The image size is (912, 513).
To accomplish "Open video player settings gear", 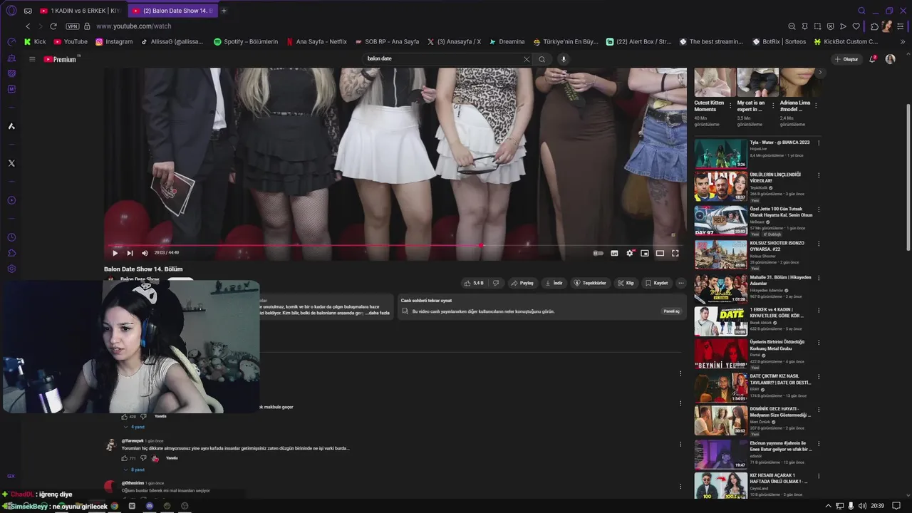I will tap(630, 253).
